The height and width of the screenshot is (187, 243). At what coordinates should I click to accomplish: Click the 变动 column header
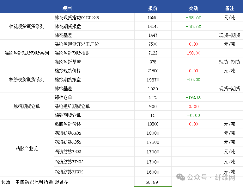point(194,8)
